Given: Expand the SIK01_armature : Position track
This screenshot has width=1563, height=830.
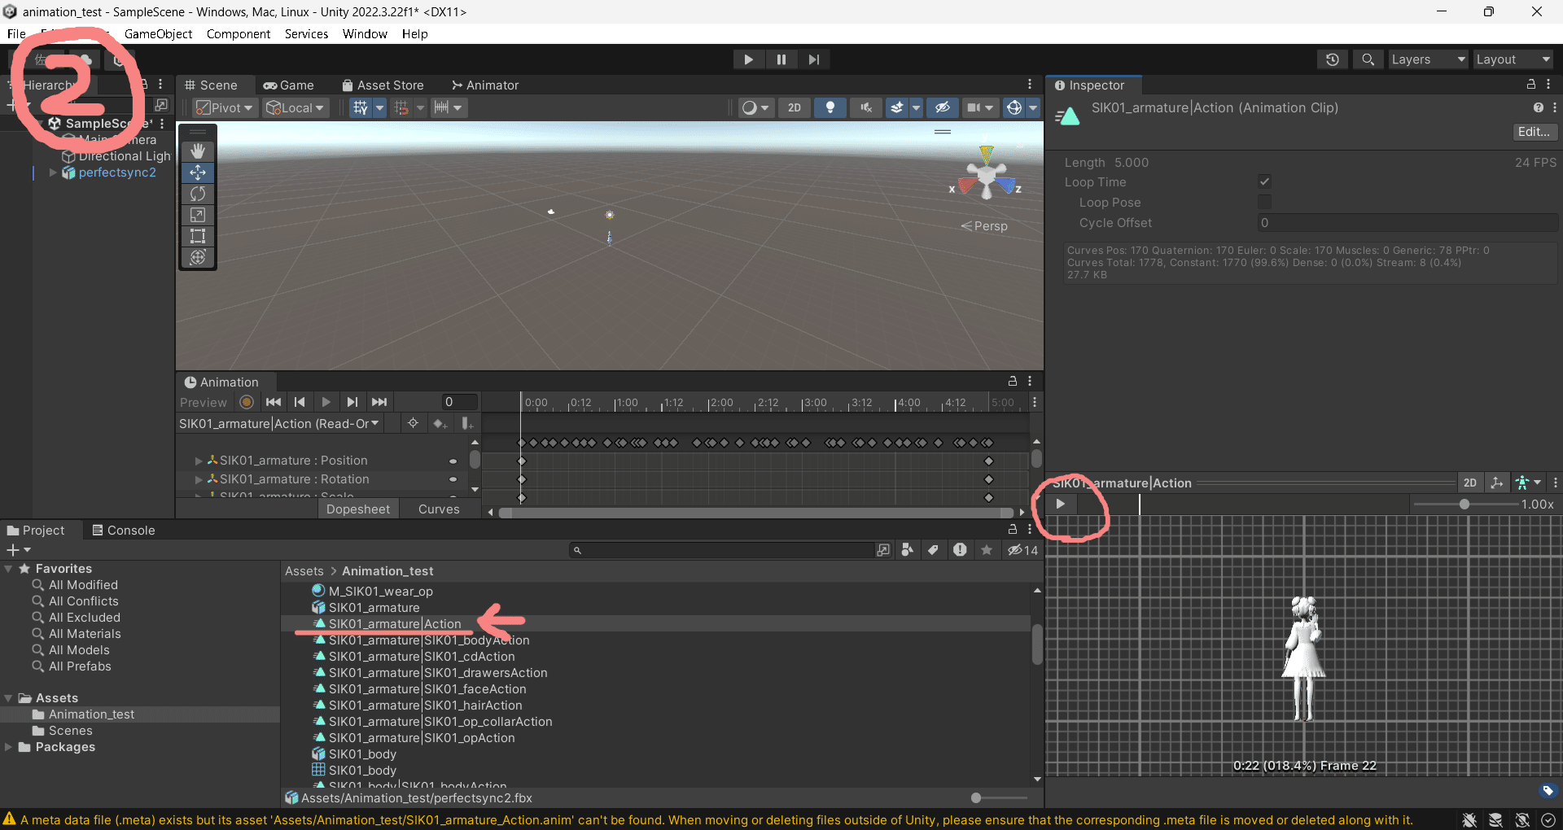Looking at the screenshot, I should point(199,460).
